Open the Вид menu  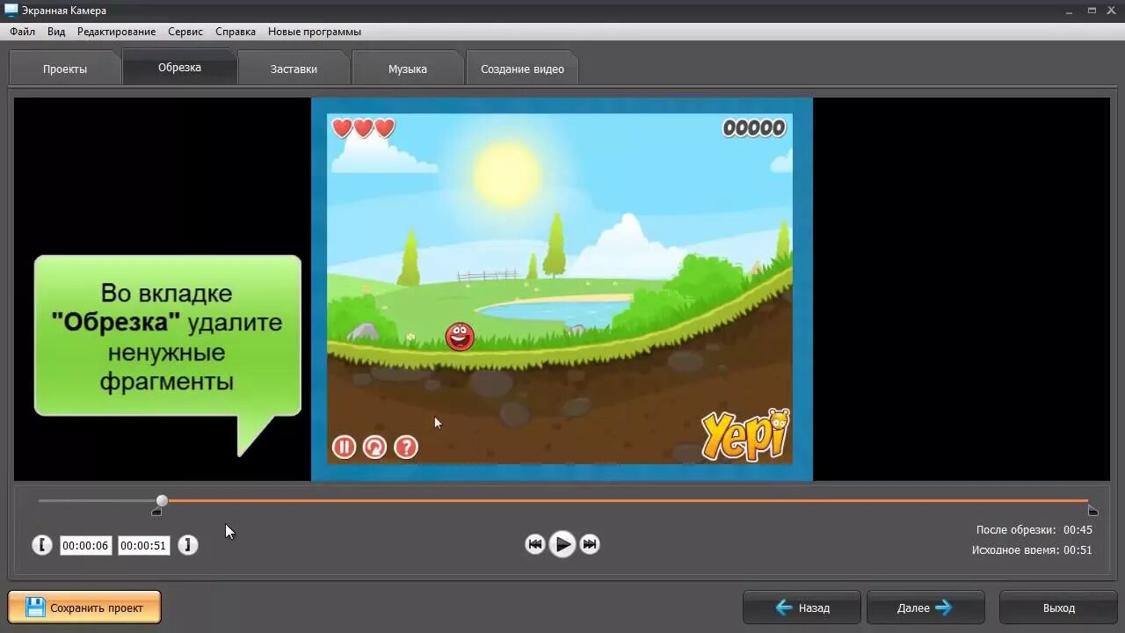click(56, 31)
